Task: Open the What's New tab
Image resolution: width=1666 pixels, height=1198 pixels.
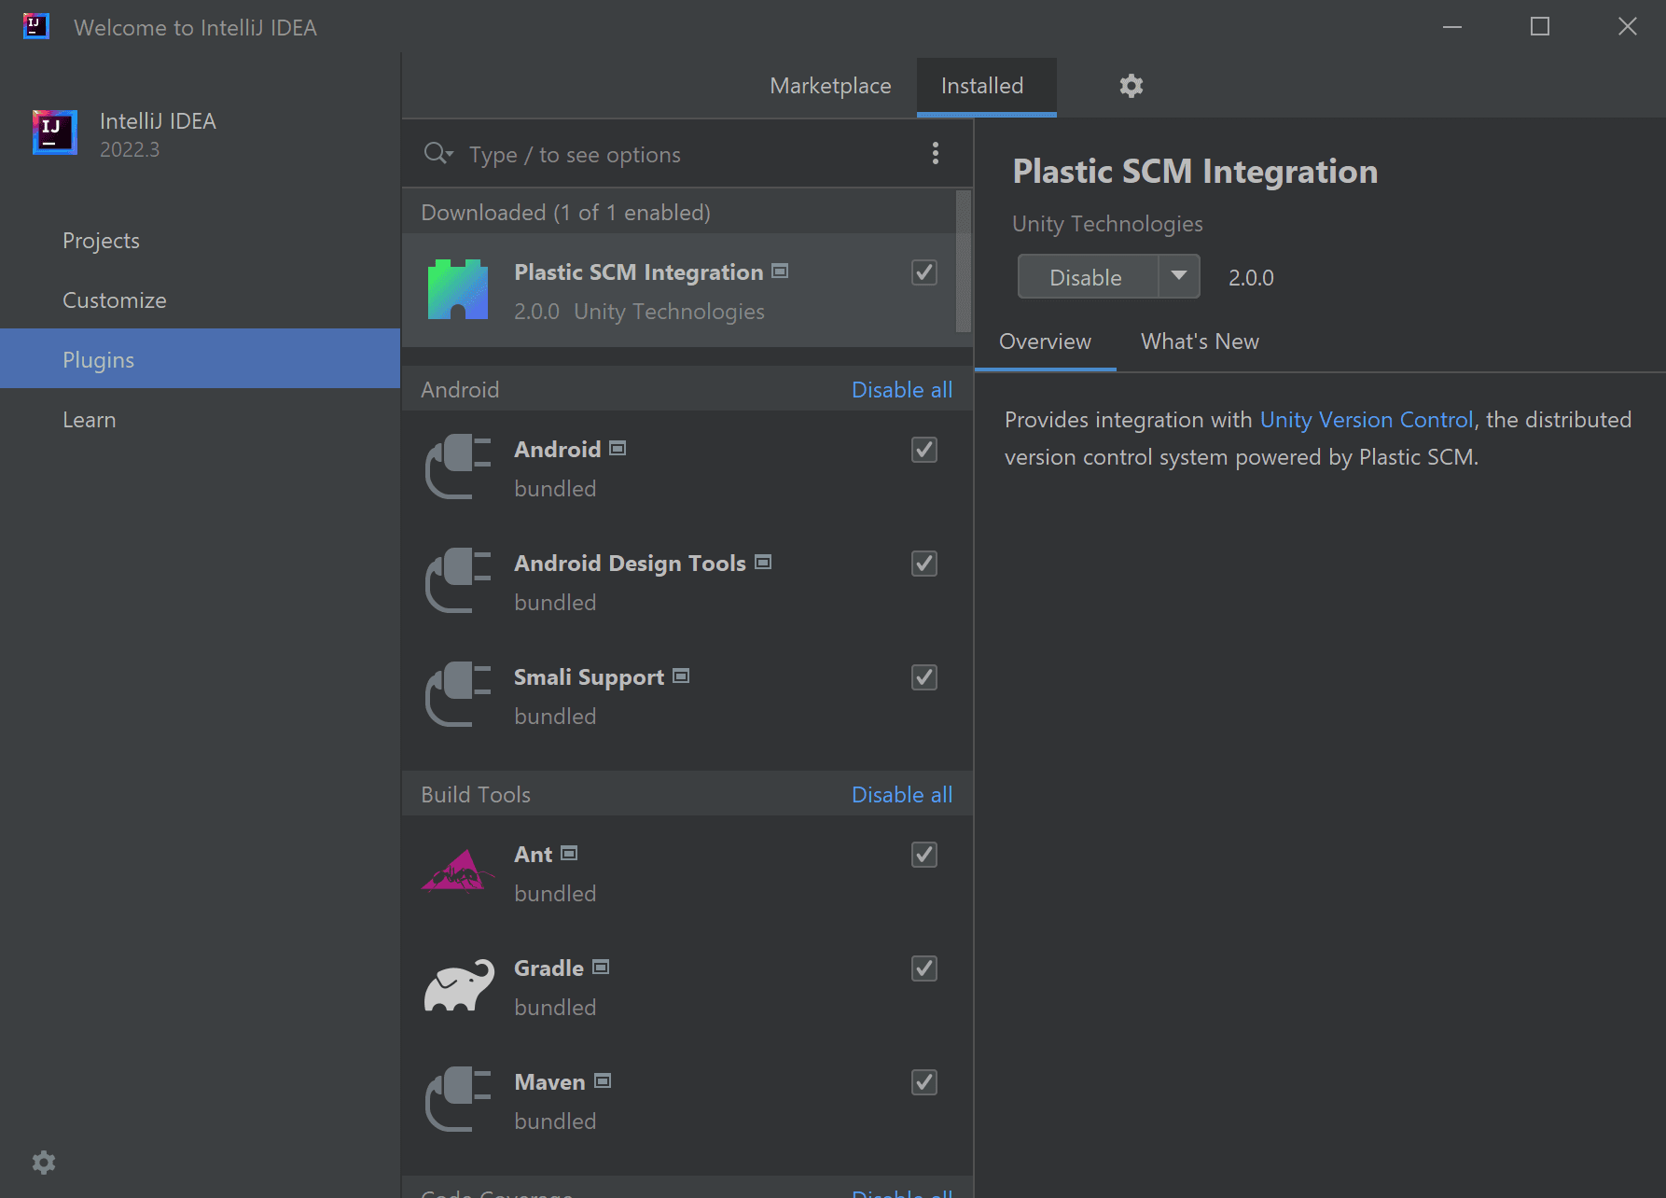Action: 1200,341
